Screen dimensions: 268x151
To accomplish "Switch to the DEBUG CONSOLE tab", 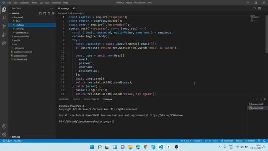I will tap(92, 99).
